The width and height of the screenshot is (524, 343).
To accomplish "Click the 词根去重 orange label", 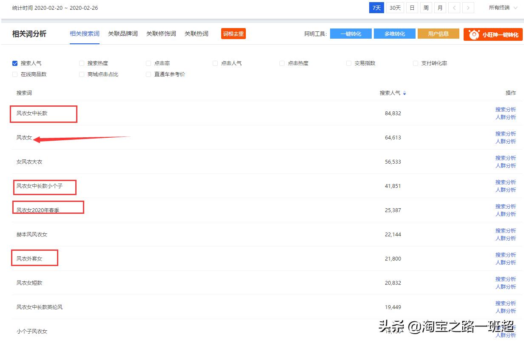I will click(233, 34).
